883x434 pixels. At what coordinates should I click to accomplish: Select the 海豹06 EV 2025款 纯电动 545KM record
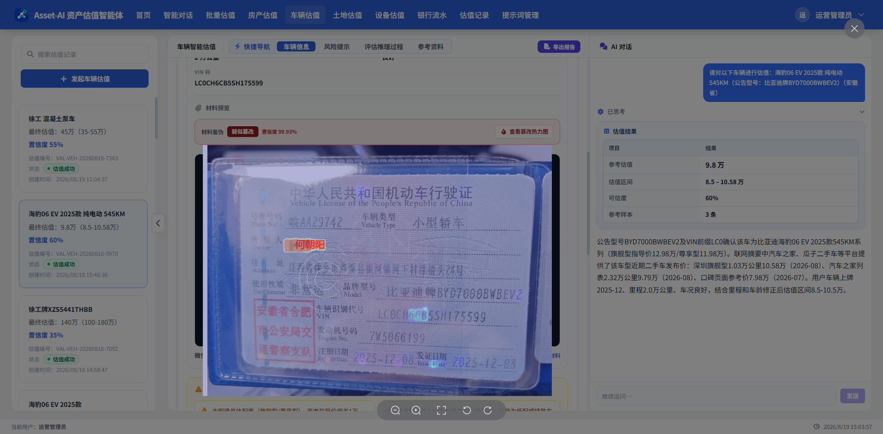[83, 244]
